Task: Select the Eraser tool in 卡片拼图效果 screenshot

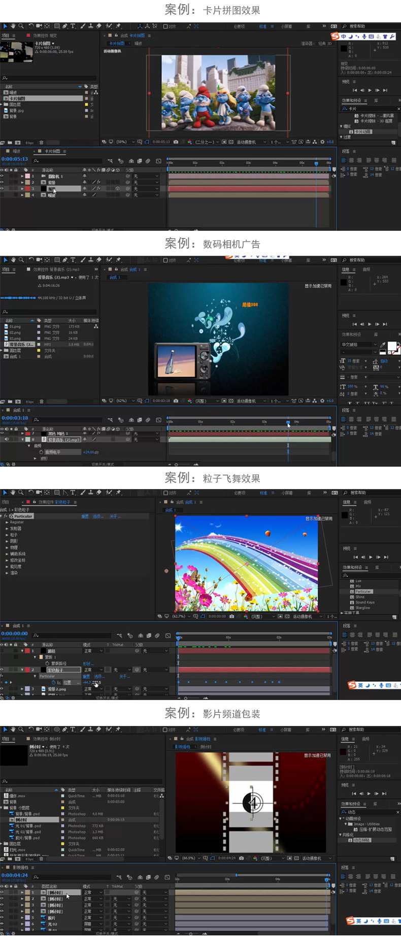Action: (98, 26)
